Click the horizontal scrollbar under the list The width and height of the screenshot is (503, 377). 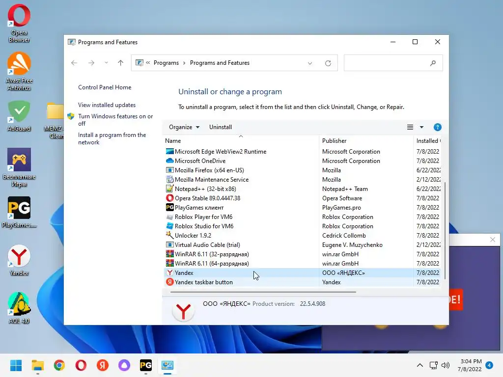tap(263, 292)
